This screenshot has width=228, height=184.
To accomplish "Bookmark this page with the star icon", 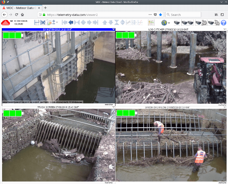I will pyautogui.click(x=161, y=14).
